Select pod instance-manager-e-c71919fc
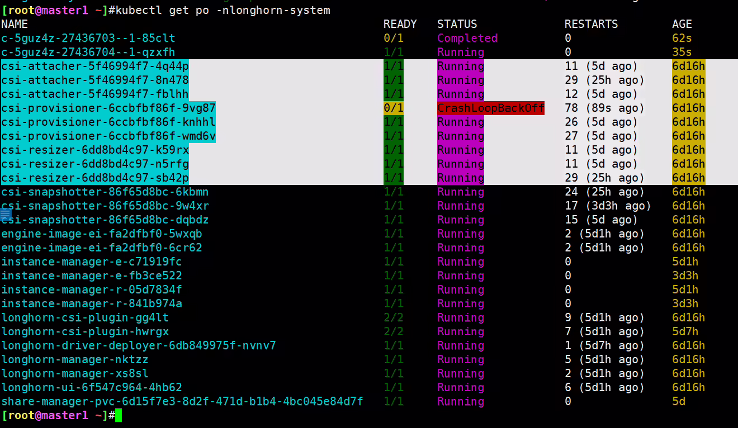 click(x=92, y=261)
